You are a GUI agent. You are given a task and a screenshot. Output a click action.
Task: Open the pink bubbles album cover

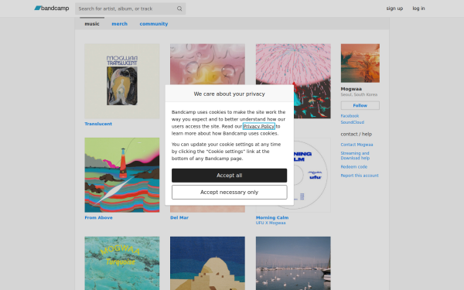click(207, 64)
